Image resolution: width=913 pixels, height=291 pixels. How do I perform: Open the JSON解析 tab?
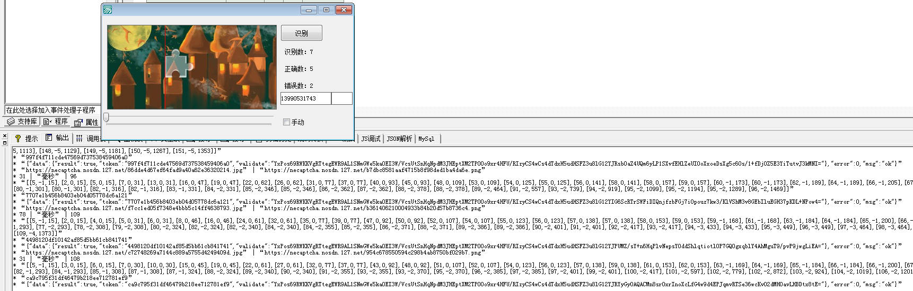(399, 139)
